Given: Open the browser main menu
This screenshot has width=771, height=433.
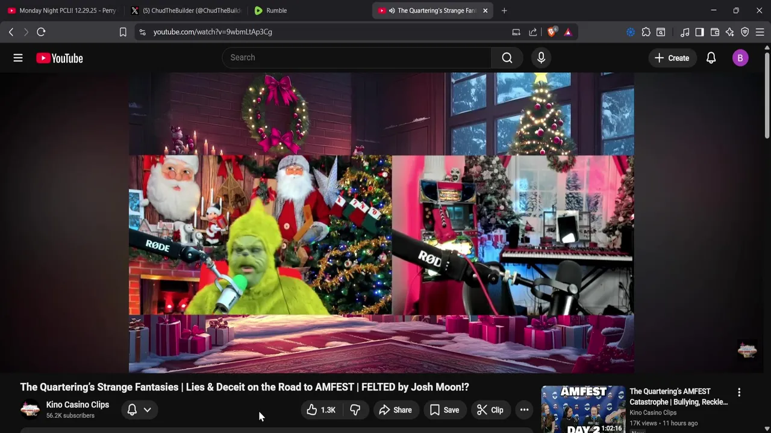Looking at the screenshot, I should coord(760,32).
